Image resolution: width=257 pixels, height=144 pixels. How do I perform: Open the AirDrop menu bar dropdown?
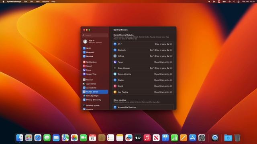coord(161,56)
